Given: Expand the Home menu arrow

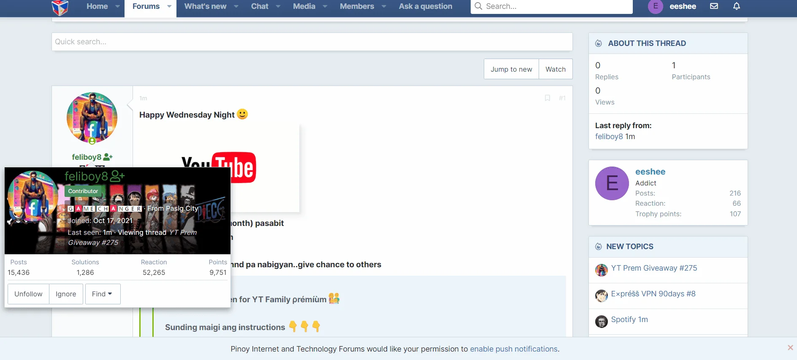Looking at the screenshot, I should click(117, 6).
